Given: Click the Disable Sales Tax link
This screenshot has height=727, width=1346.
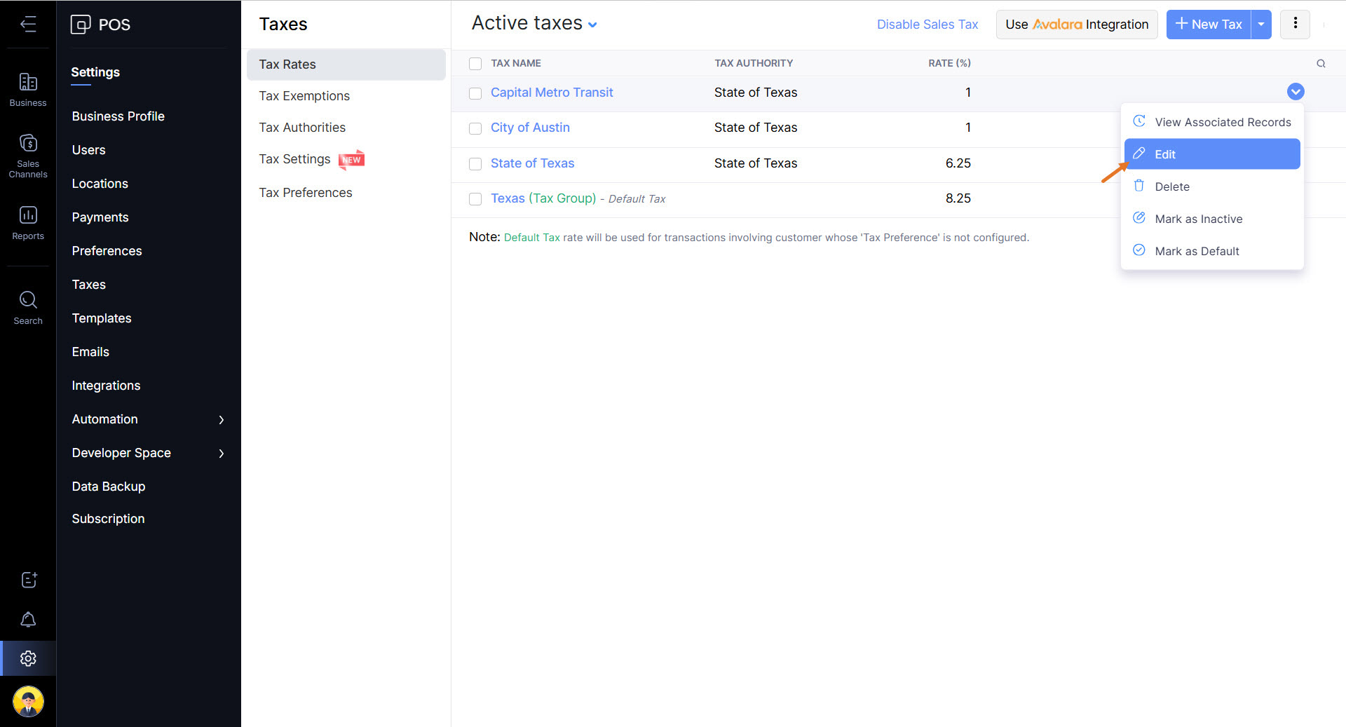Looking at the screenshot, I should tap(927, 25).
